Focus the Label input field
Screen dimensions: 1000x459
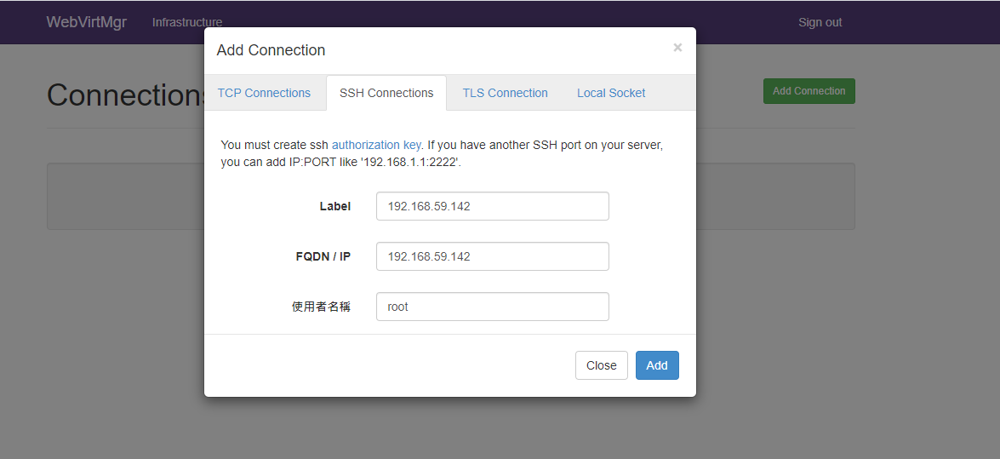[x=493, y=206]
